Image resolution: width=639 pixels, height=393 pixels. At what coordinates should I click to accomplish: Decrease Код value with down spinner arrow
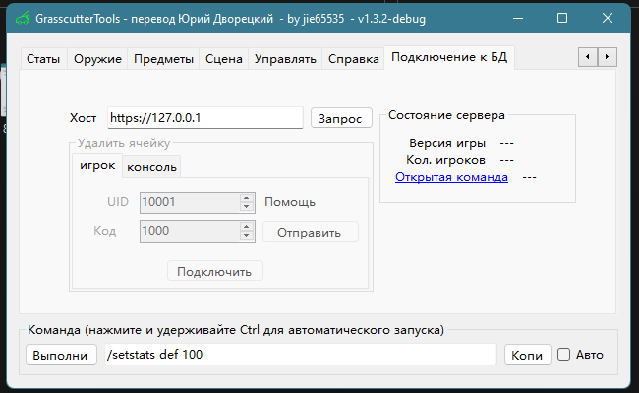246,237
